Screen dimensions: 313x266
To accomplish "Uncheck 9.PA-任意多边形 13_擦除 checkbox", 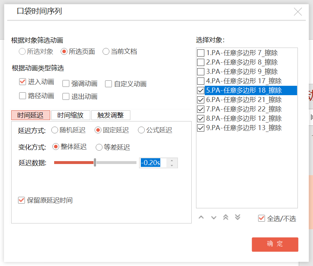I will coord(201,128).
